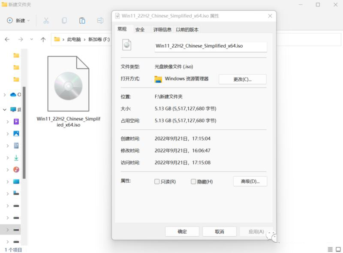Go back with the left arrow button
Image resolution: width=343 pixels, height=253 pixels.
point(7,39)
